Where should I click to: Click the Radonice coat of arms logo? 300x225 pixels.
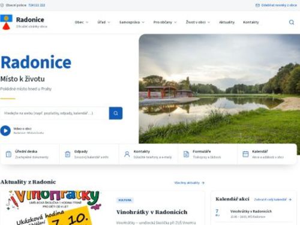[6, 22]
